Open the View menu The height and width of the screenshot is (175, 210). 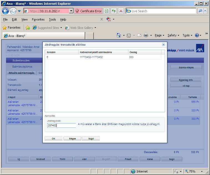coord(24,19)
